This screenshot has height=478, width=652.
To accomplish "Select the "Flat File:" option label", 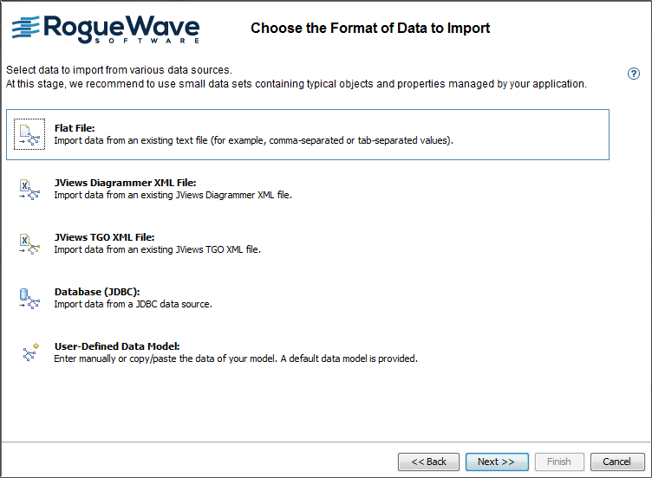I will 74,128.
